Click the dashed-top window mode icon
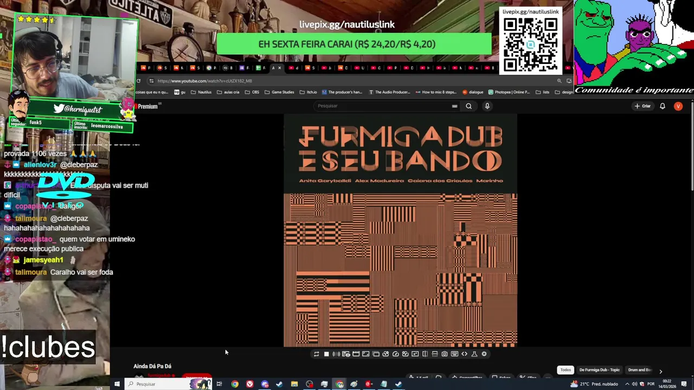This screenshot has height=390, width=694. click(x=376, y=354)
